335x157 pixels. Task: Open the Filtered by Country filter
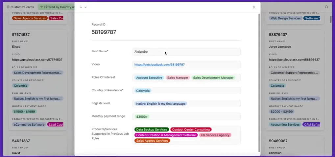point(57,7)
